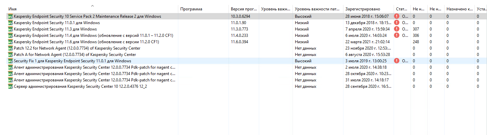487x135 pixels.
Task: Select Сервер администрирования Kaspersky Security Center 10 entry
Action: [x=80, y=86]
